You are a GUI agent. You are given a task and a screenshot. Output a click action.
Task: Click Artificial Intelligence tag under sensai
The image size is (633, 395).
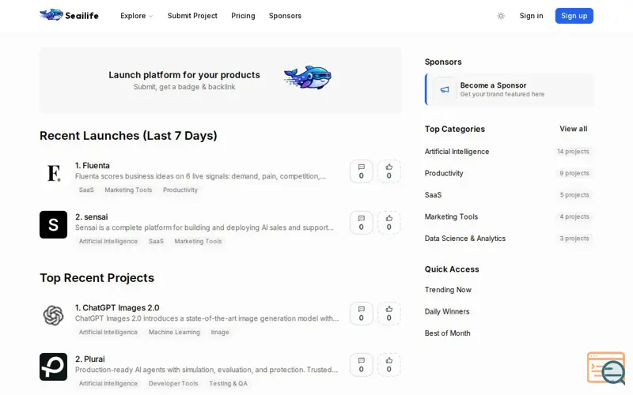click(108, 241)
